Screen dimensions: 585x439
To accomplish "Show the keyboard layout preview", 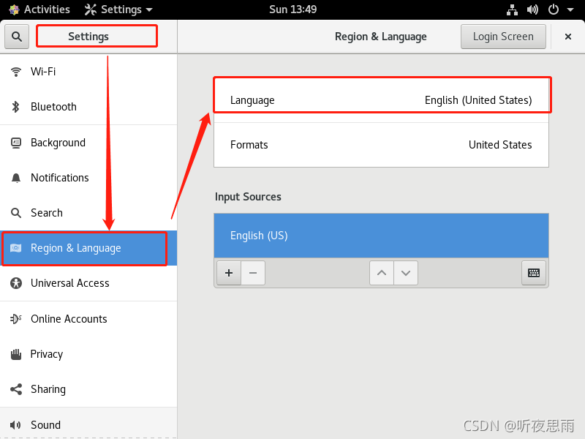I will coord(534,273).
